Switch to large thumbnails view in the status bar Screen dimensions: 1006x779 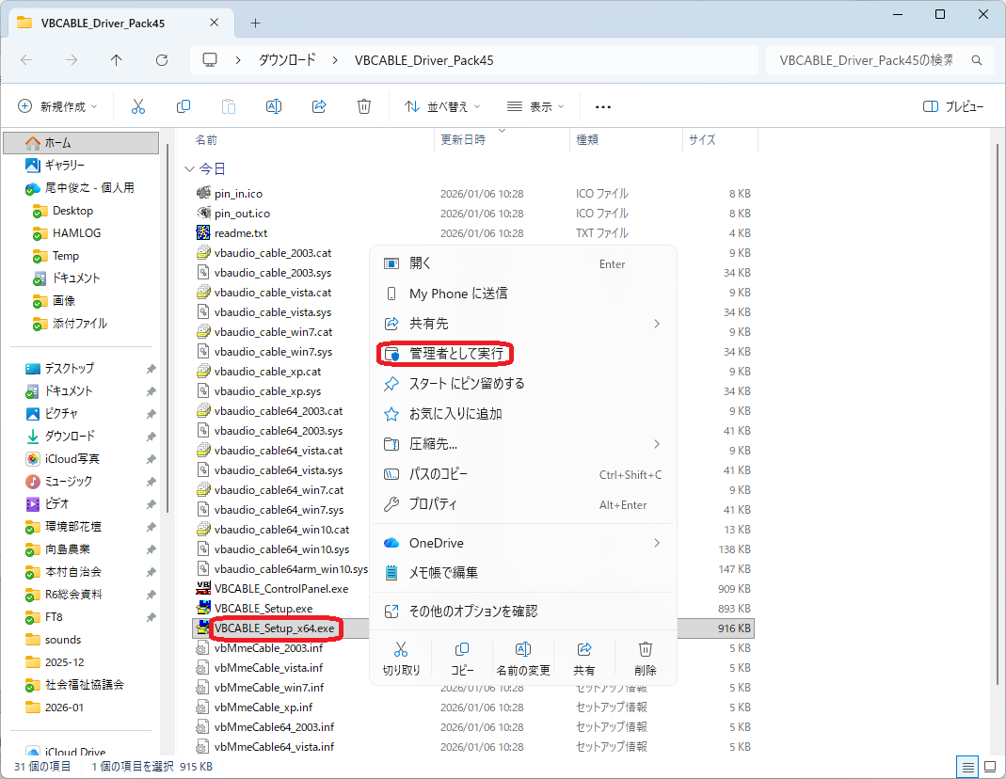click(x=990, y=766)
